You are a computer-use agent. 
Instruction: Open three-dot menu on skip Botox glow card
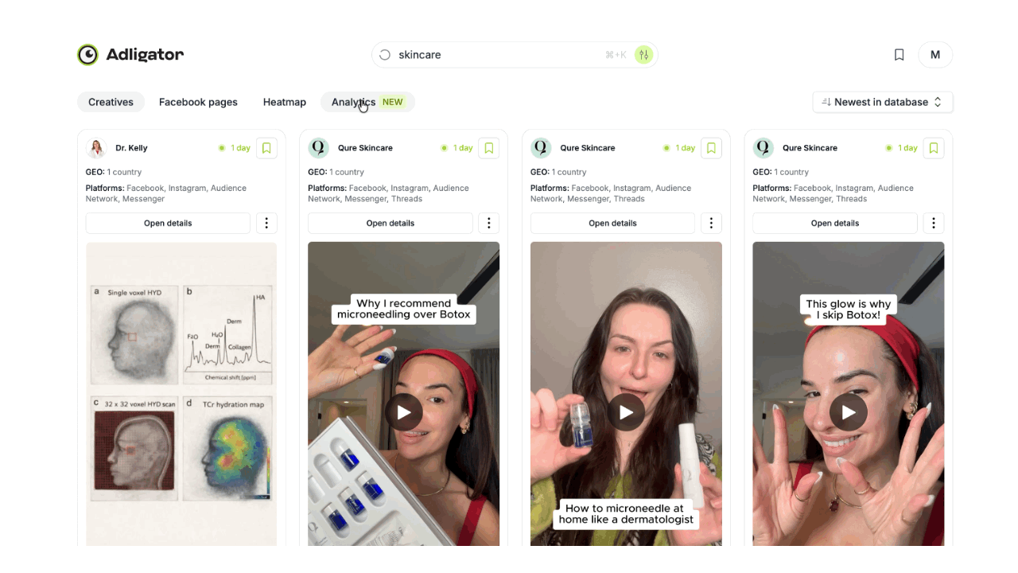coord(934,223)
